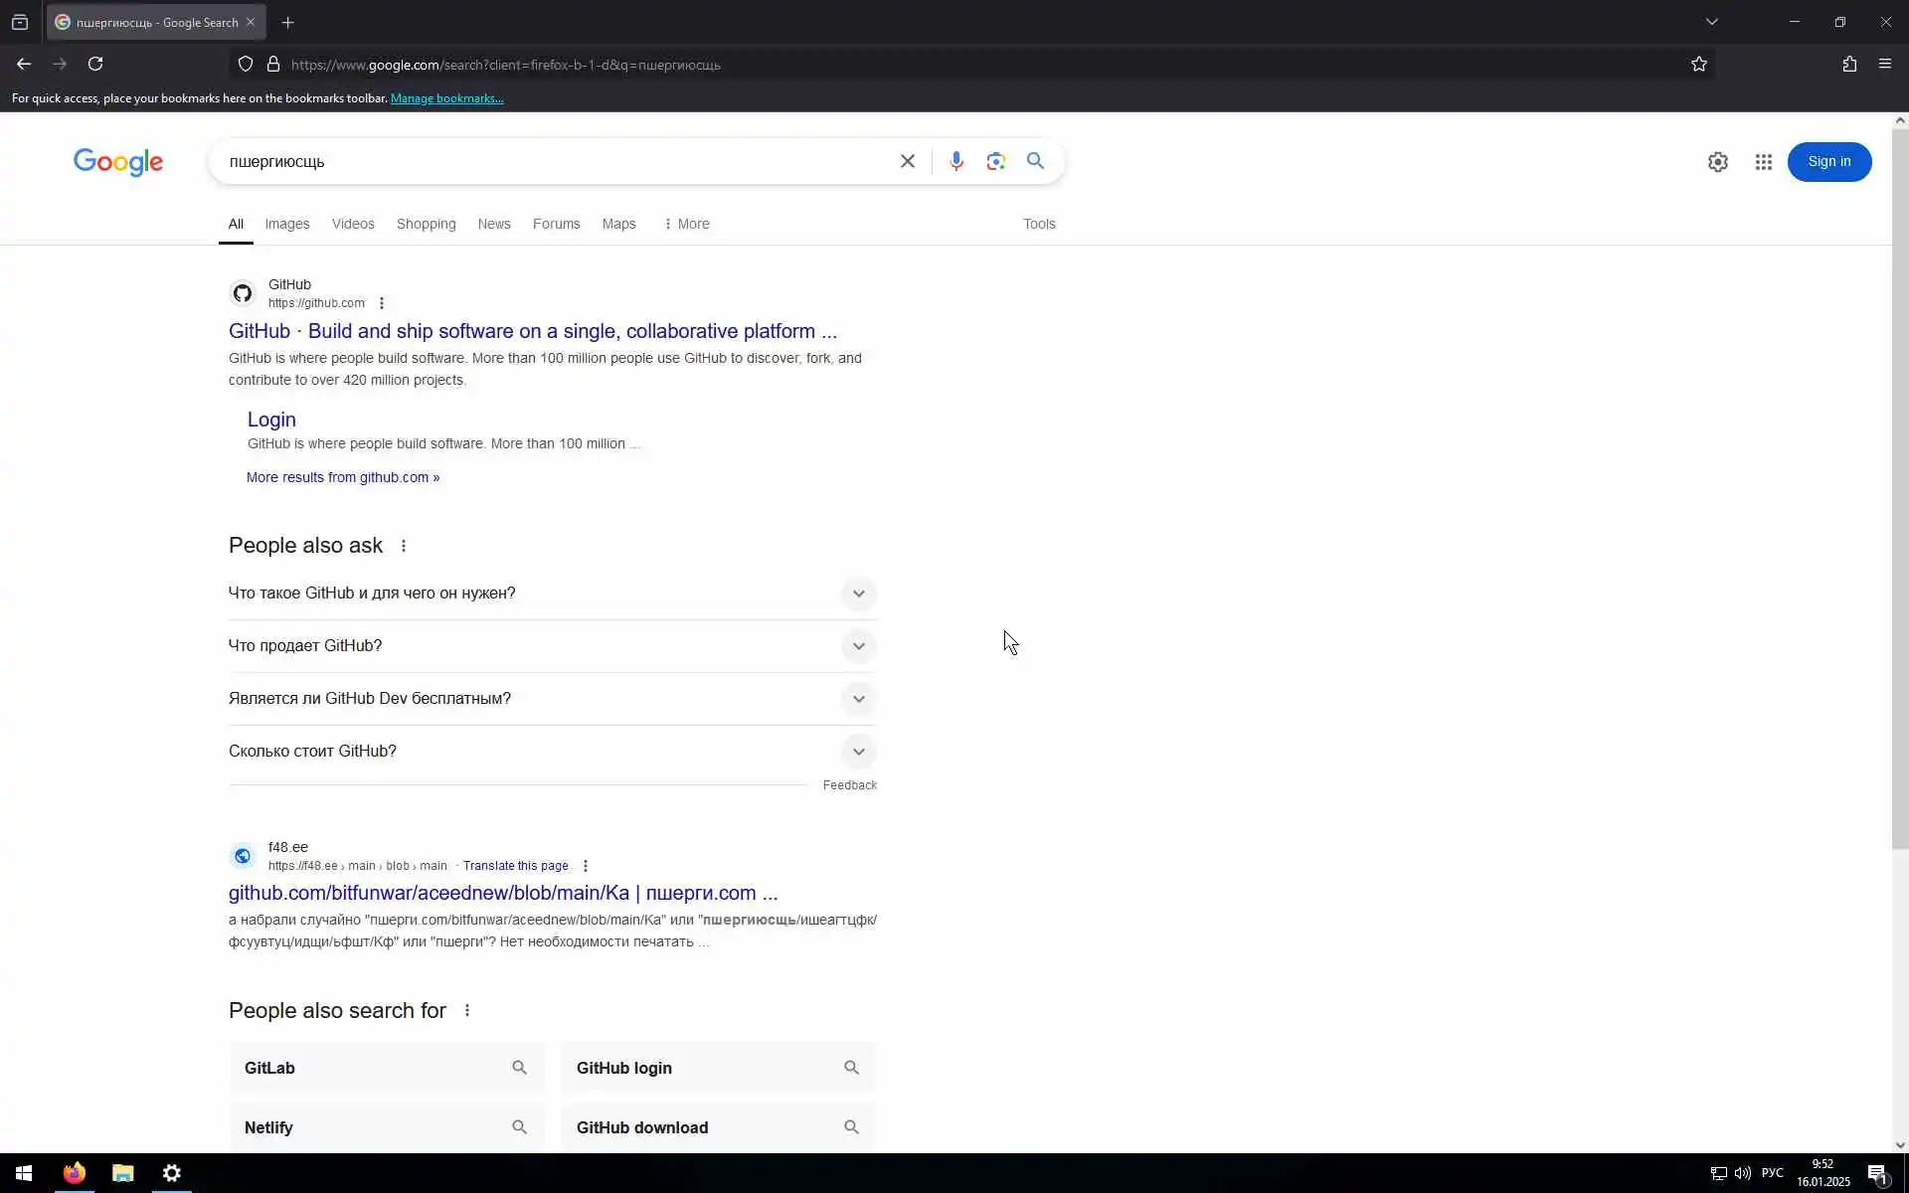Expand 'Что продает GitHub?' question
This screenshot has height=1193, width=1909.
point(858,646)
